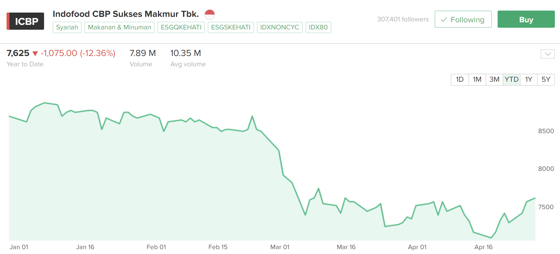Image resolution: width=560 pixels, height=254 pixels.
Task: Click the red down-triangle price change indicator
Action: click(35, 53)
